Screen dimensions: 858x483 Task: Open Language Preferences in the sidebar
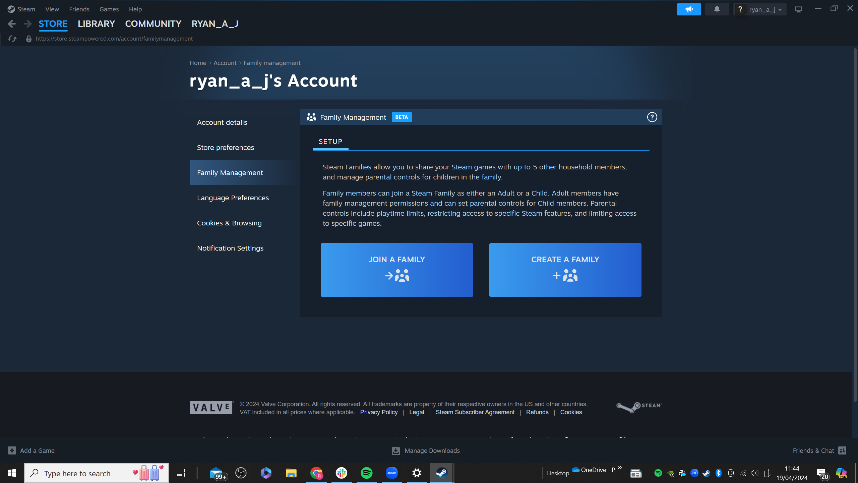pyautogui.click(x=245, y=198)
